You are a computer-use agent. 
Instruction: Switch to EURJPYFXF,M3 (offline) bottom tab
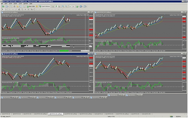pos(122,114)
